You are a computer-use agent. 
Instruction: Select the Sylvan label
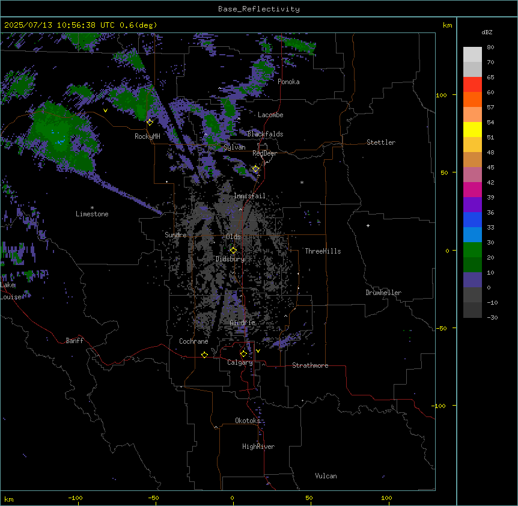pos(234,147)
